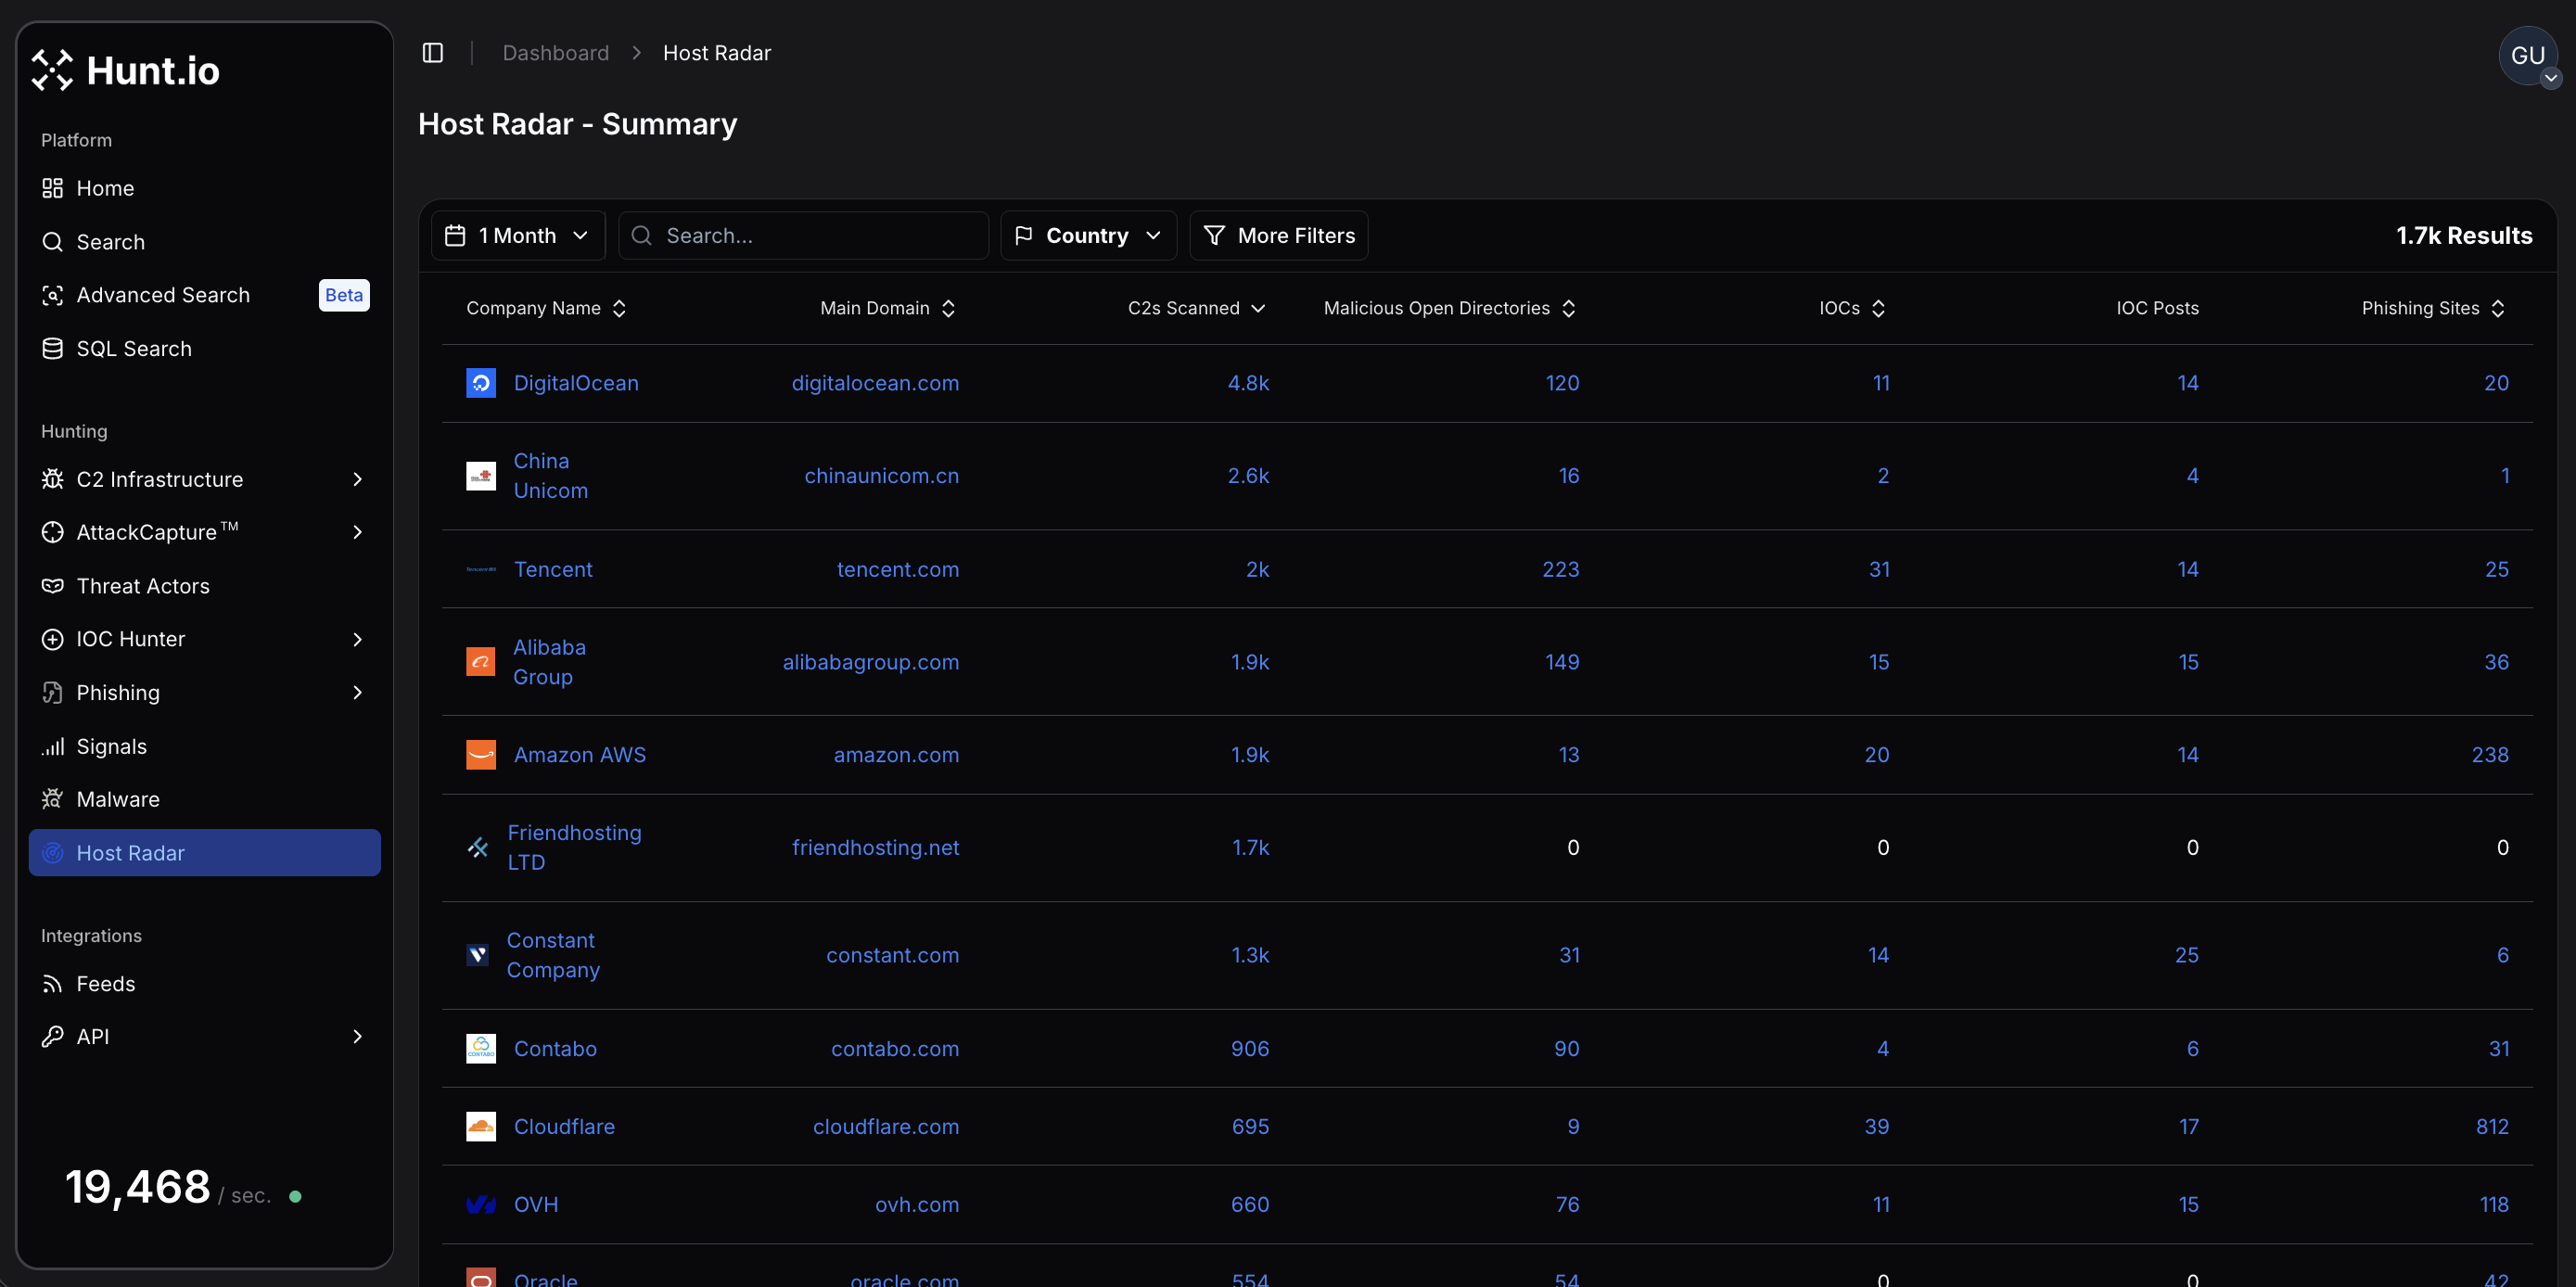Open the Amazon AWS company link
Viewport: 2576px width, 1287px height.
point(580,755)
